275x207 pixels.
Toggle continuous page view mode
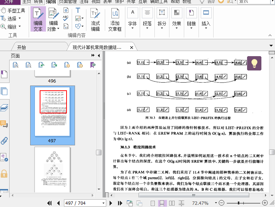pyautogui.click(x=162, y=203)
